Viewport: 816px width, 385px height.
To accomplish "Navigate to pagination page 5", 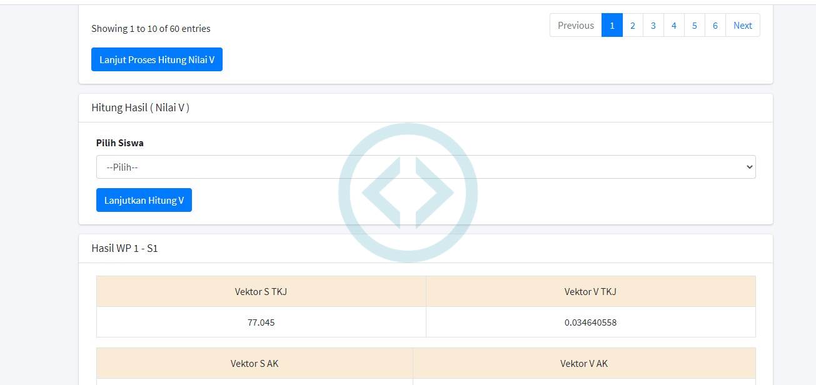I will [x=694, y=25].
